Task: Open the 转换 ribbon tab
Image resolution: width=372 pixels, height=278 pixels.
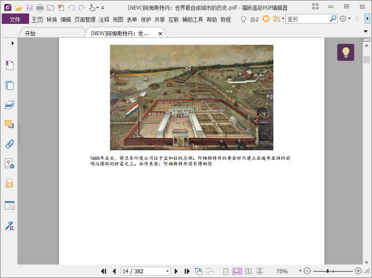Action: (52, 20)
